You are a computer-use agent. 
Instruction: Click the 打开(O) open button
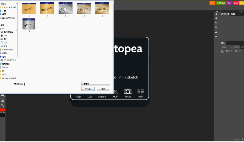[88, 89]
